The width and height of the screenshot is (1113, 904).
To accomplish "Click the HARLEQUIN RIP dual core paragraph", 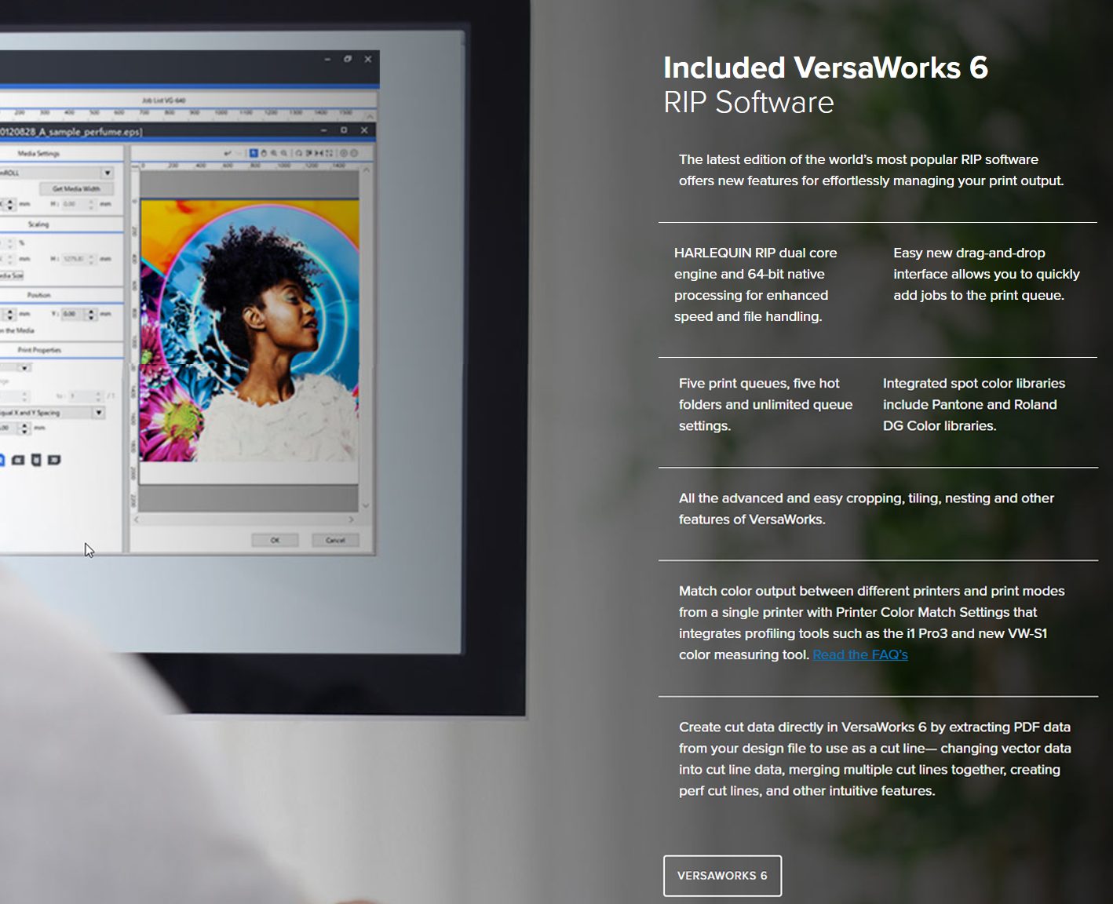I will click(x=756, y=285).
